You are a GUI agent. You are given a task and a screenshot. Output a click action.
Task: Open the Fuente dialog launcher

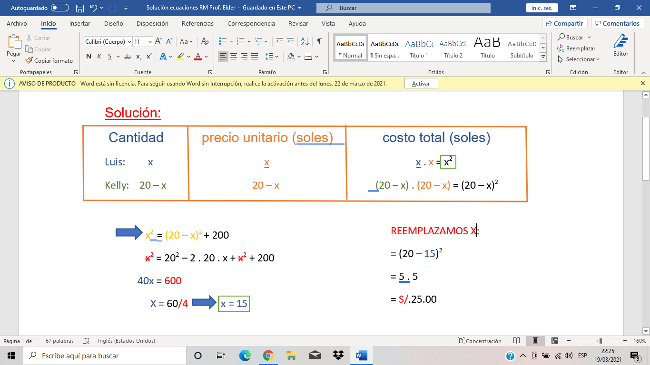[x=210, y=72]
